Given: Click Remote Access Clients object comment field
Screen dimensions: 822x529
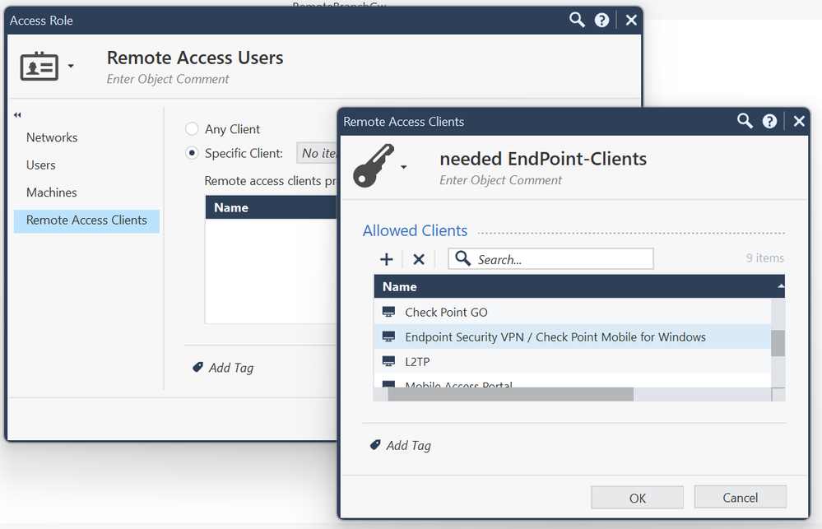Looking at the screenshot, I should tap(500, 180).
